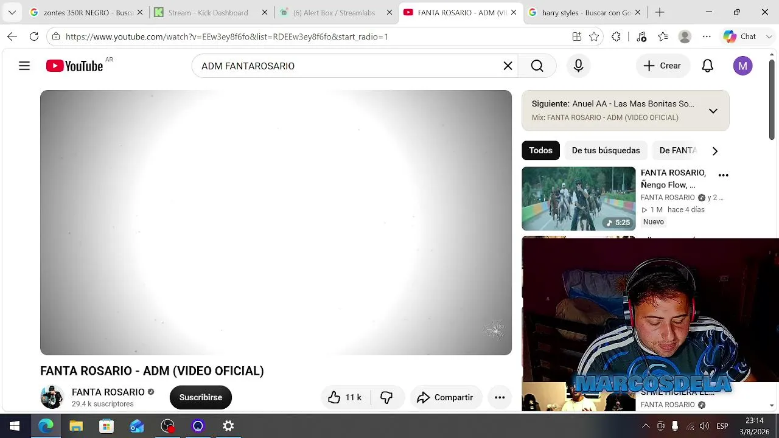Open Microsoft Store from the taskbar

[107, 426]
